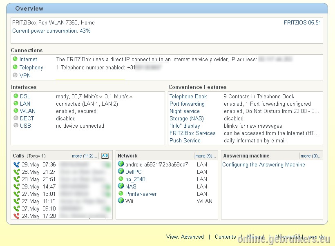Click the incoming call icon for 29.May 07:36
Screen dimensions: 335x246
click(x=16, y=164)
